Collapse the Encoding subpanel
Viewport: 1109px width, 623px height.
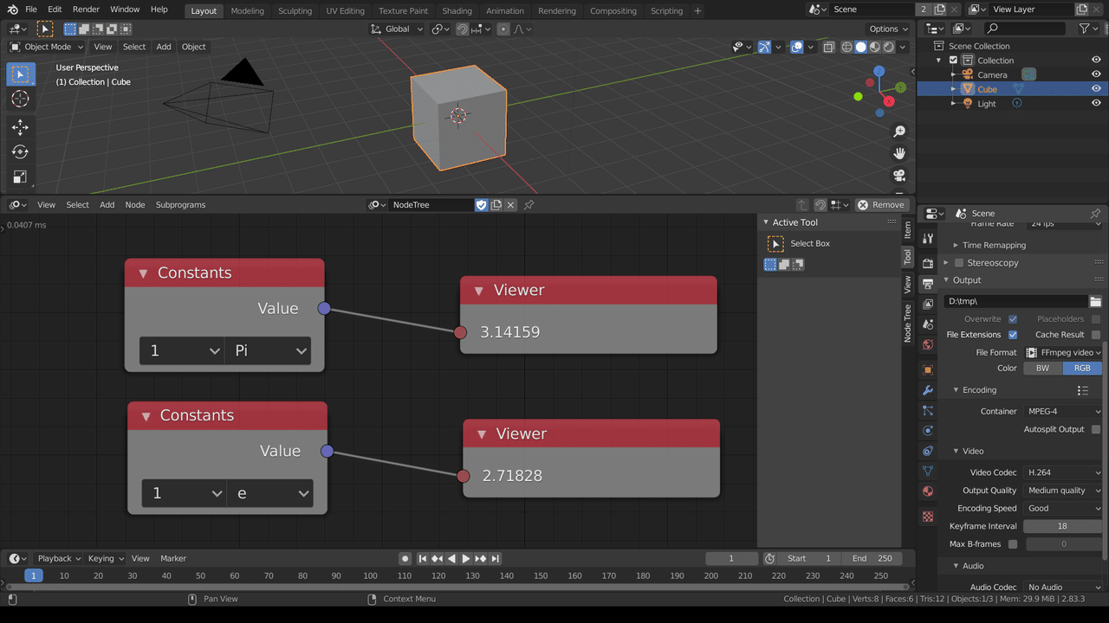point(956,390)
